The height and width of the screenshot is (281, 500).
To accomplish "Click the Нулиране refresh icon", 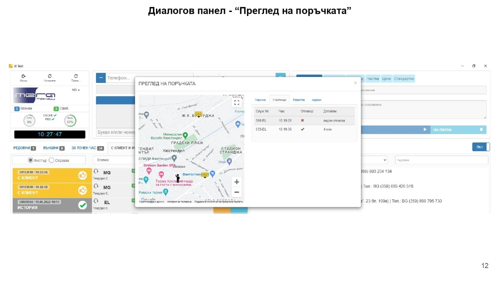I will [x=49, y=76].
